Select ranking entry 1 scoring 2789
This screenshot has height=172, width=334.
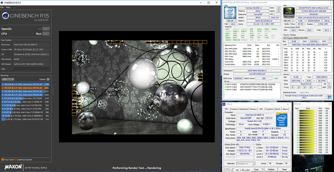[25, 84]
